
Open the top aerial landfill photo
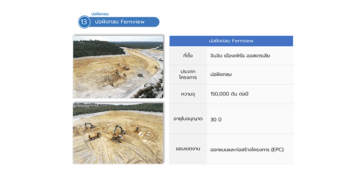tap(118, 67)
